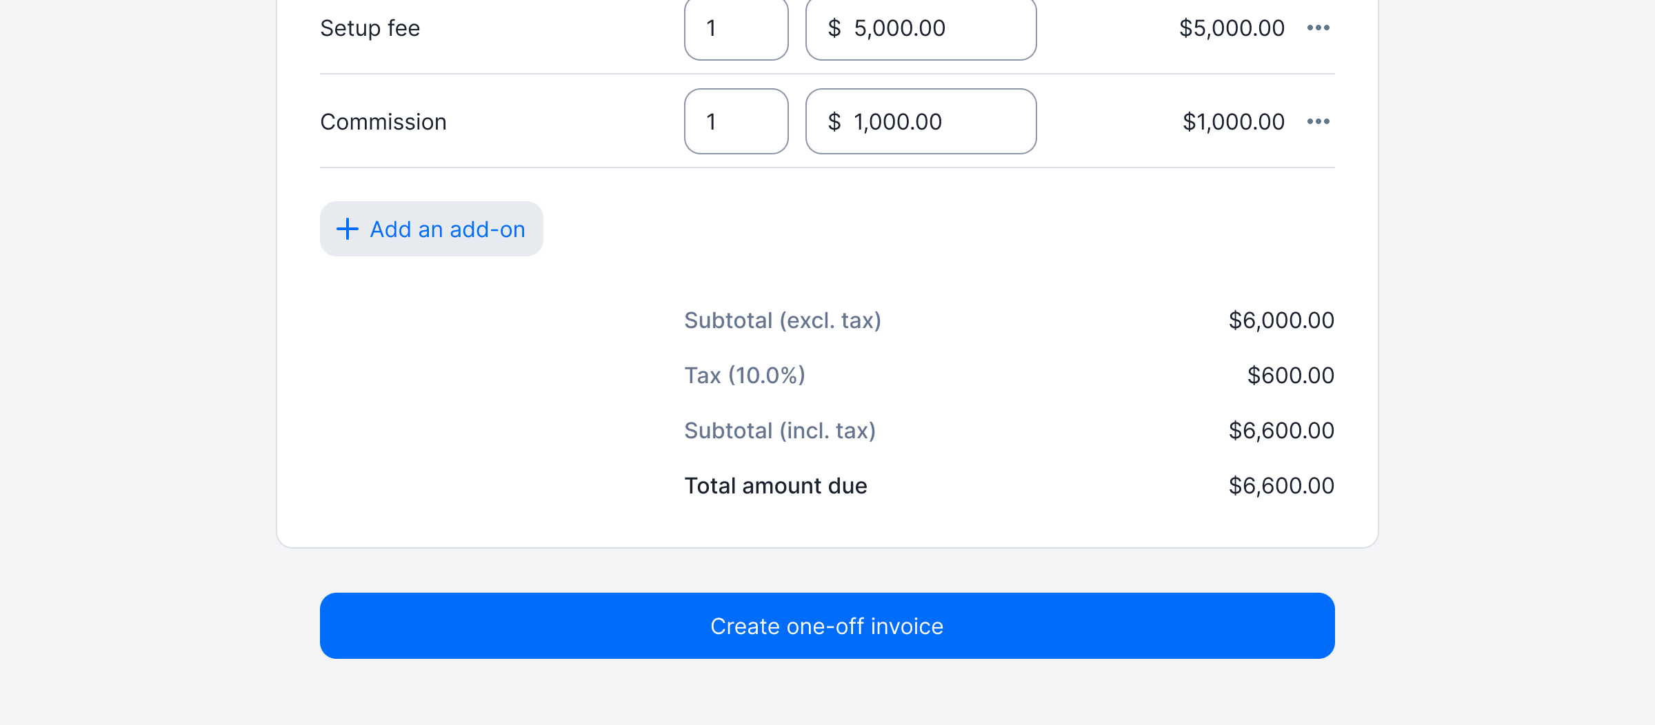The height and width of the screenshot is (725, 1655).
Task: Focus the Setup fee 5,000.00 price field
Action: 921,28
